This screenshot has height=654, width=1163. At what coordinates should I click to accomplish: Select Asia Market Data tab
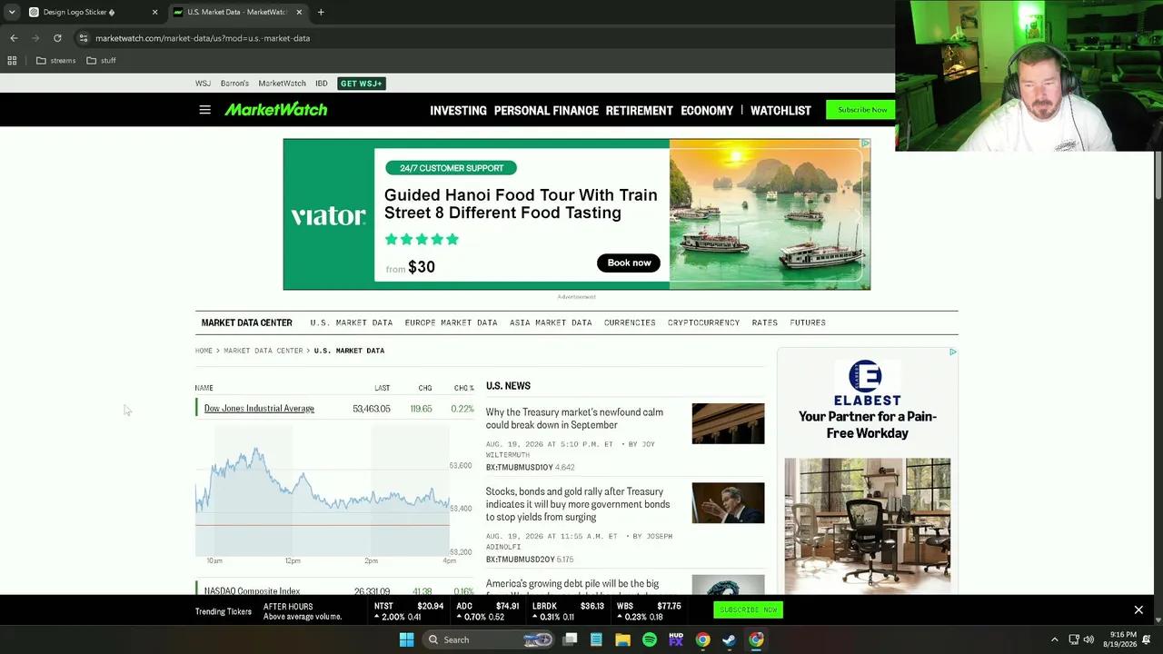pyautogui.click(x=551, y=322)
